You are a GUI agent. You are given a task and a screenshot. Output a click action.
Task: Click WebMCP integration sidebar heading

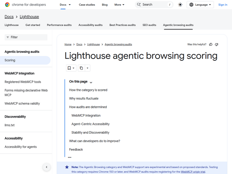(19, 73)
